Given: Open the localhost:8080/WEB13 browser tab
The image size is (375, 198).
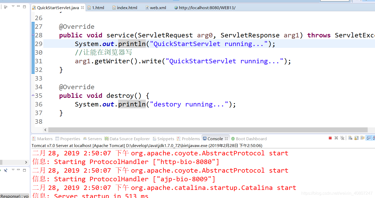Looking at the screenshot, I should click(205, 8).
